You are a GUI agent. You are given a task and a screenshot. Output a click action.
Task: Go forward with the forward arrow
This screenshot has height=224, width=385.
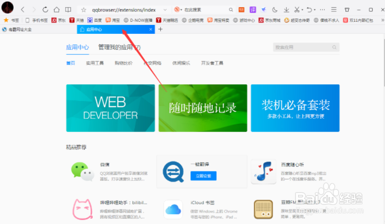(34, 10)
